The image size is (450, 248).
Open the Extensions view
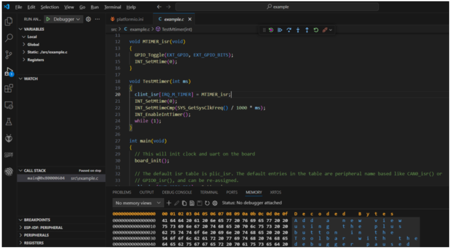(9, 88)
